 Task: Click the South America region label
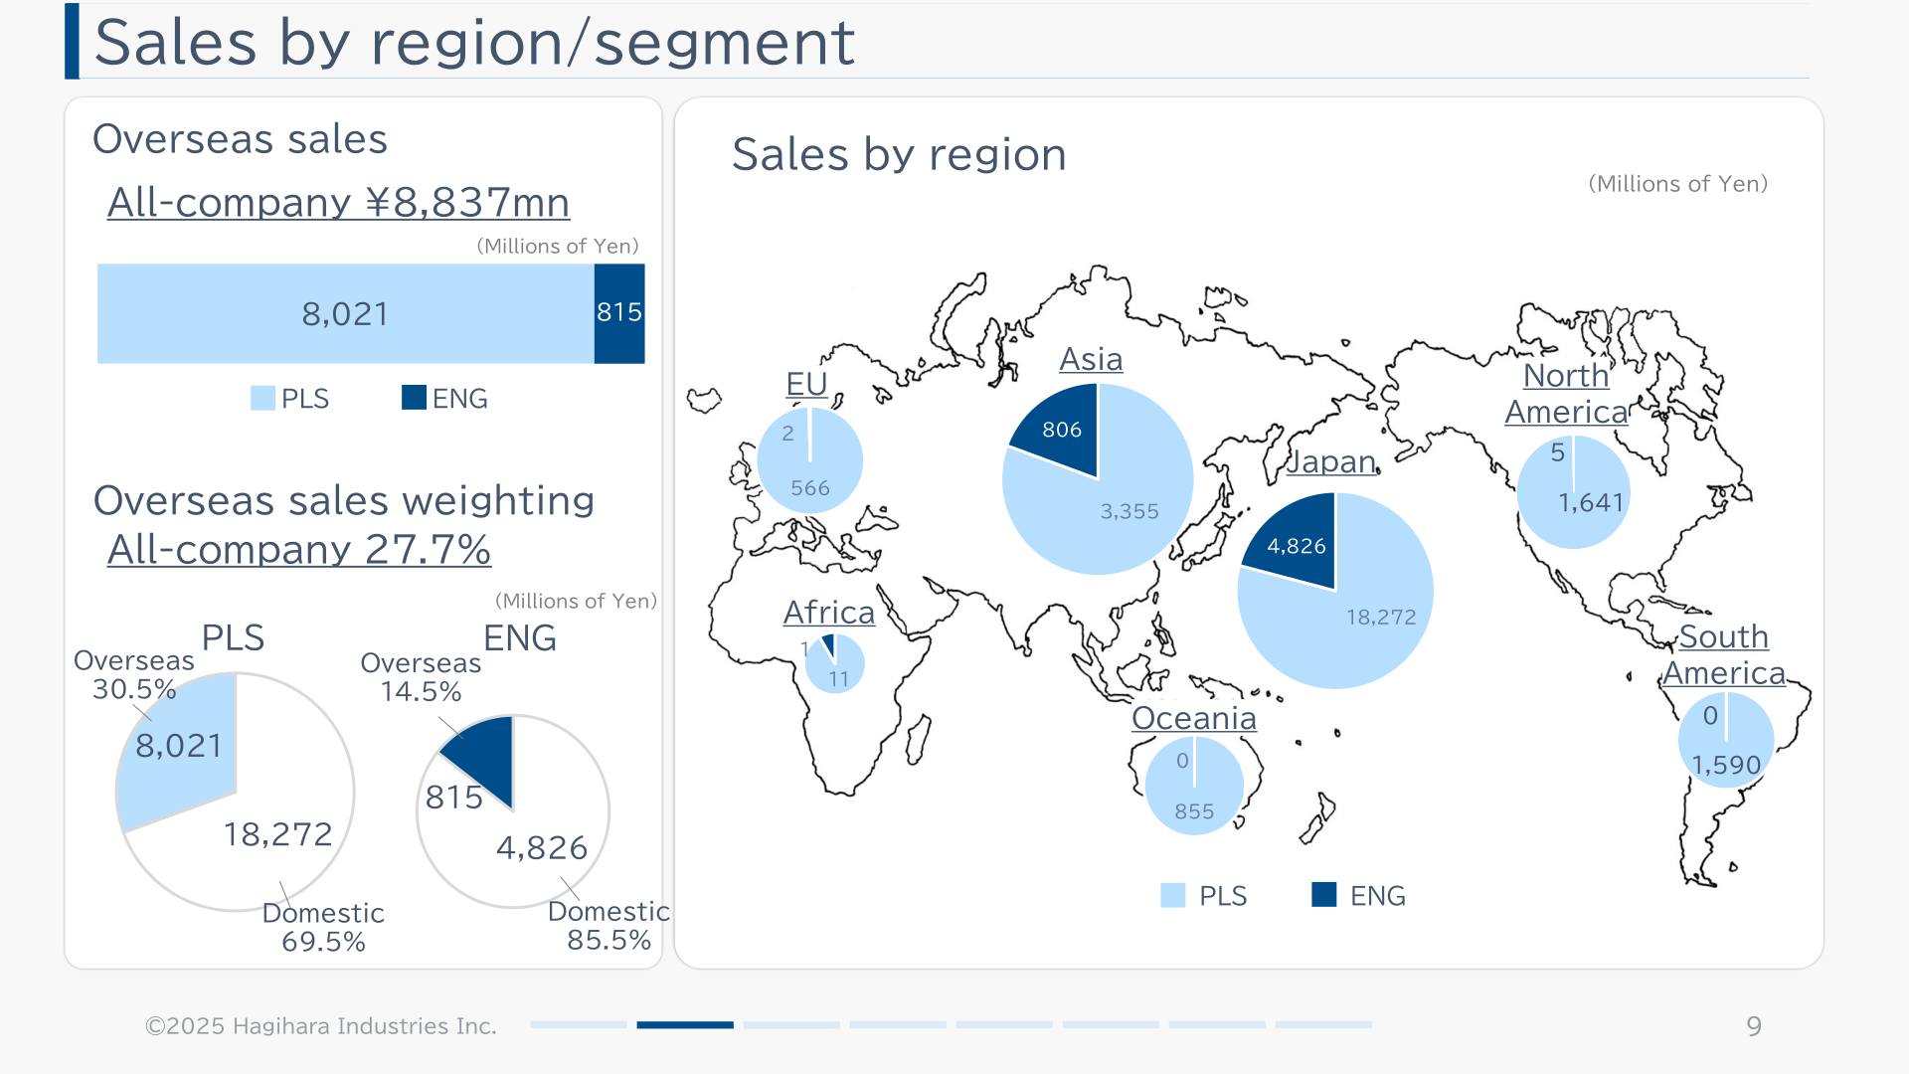pos(1724,655)
